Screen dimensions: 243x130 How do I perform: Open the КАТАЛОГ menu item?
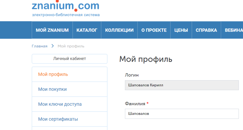pyautogui.click(x=87, y=30)
